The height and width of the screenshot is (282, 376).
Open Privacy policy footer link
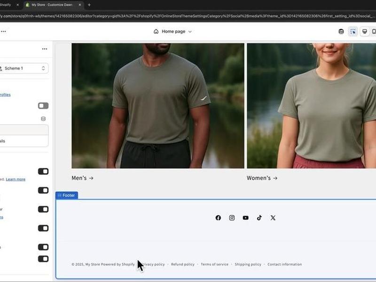tap(153, 264)
